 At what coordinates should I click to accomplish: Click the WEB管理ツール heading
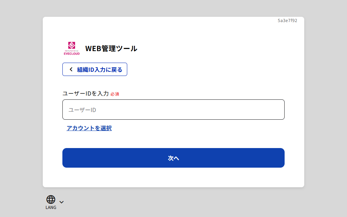click(x=111, y=49)
